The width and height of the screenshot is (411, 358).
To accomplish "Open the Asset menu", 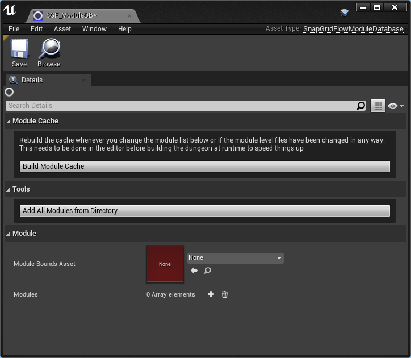I will 62,29.
